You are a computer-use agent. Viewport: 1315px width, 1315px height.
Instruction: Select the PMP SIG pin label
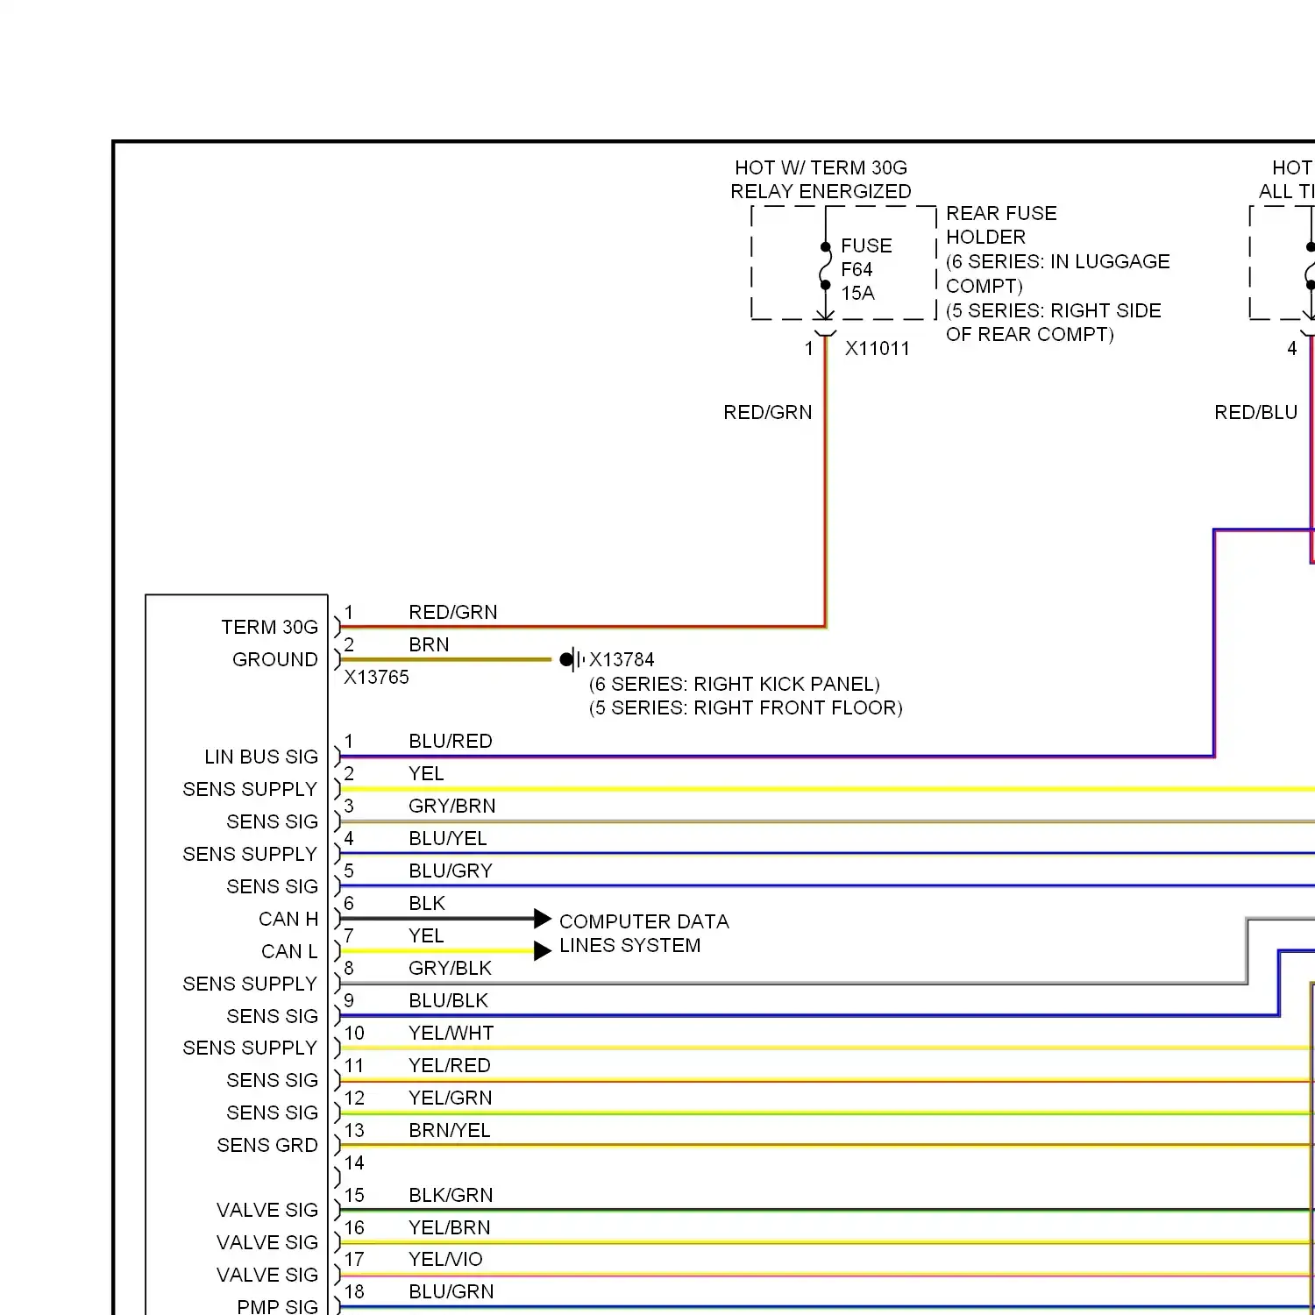[278, 1306]
